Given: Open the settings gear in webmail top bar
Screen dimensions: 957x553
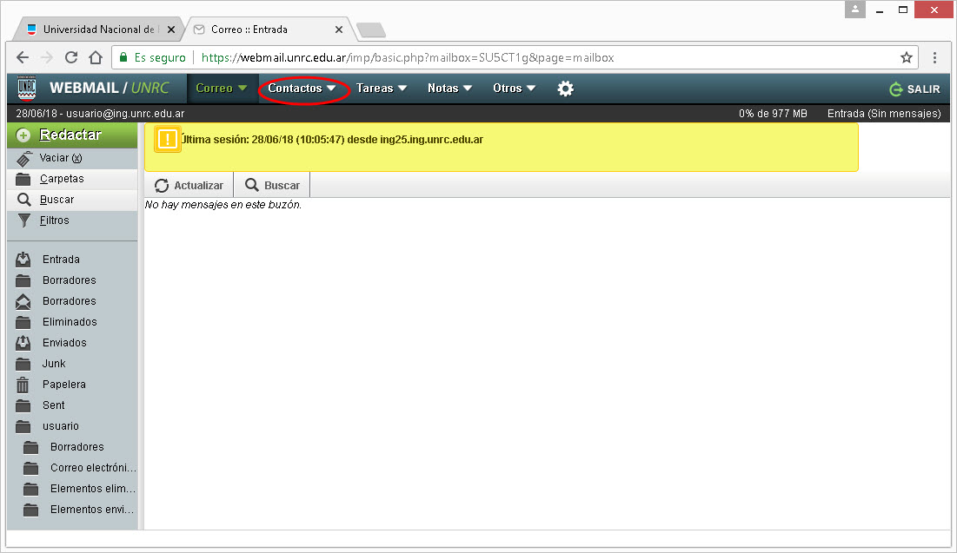Looking at the screenshot, I should tap(565, 89).
